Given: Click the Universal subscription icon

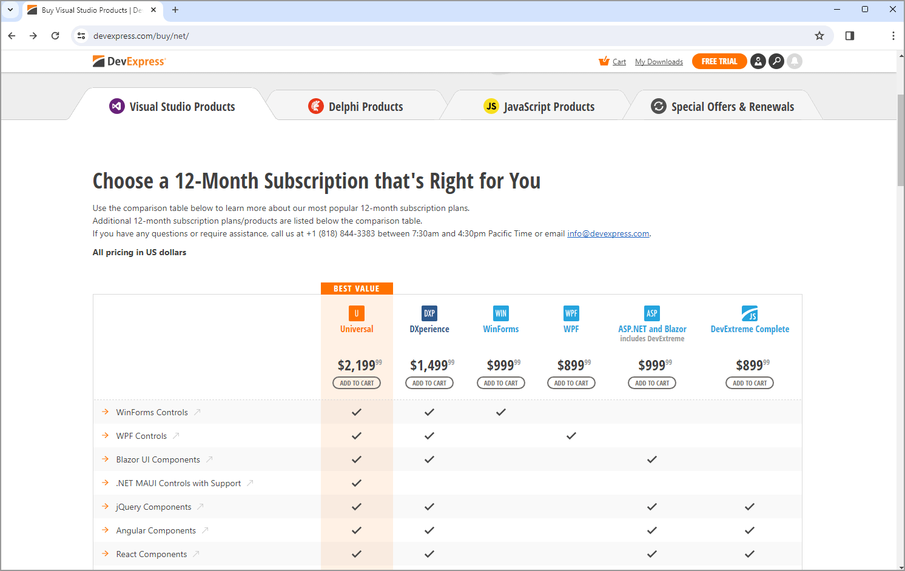Looking at the screenshot, I should 356,313.
